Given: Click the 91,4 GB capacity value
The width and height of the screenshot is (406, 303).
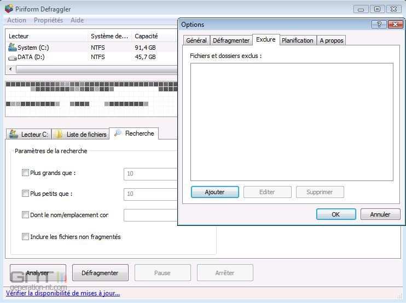Looking at the screenshot, I should click(145, 48).
